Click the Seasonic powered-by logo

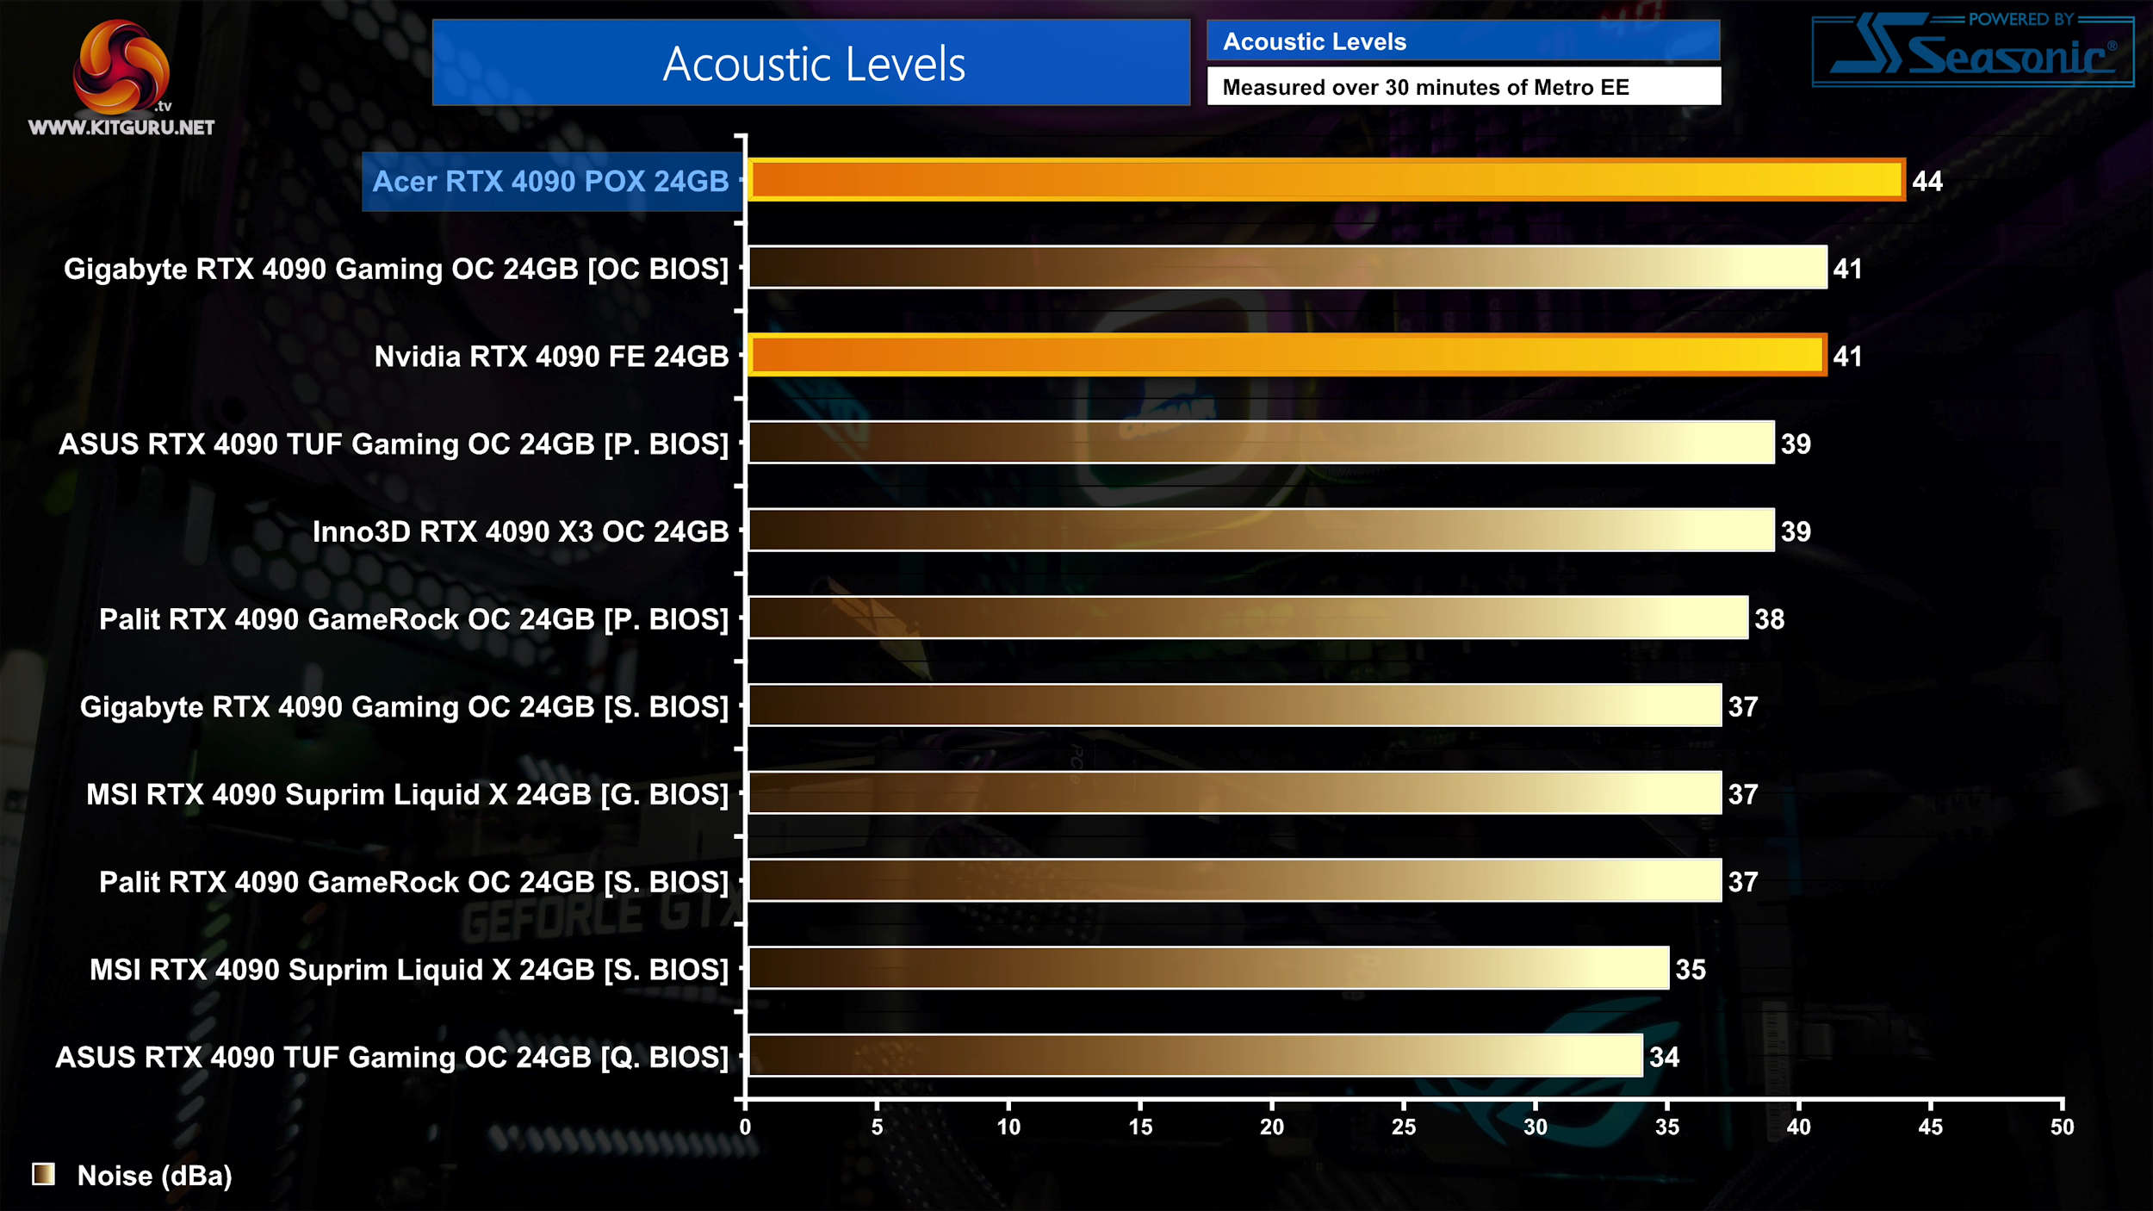[x=1973, y=49]
